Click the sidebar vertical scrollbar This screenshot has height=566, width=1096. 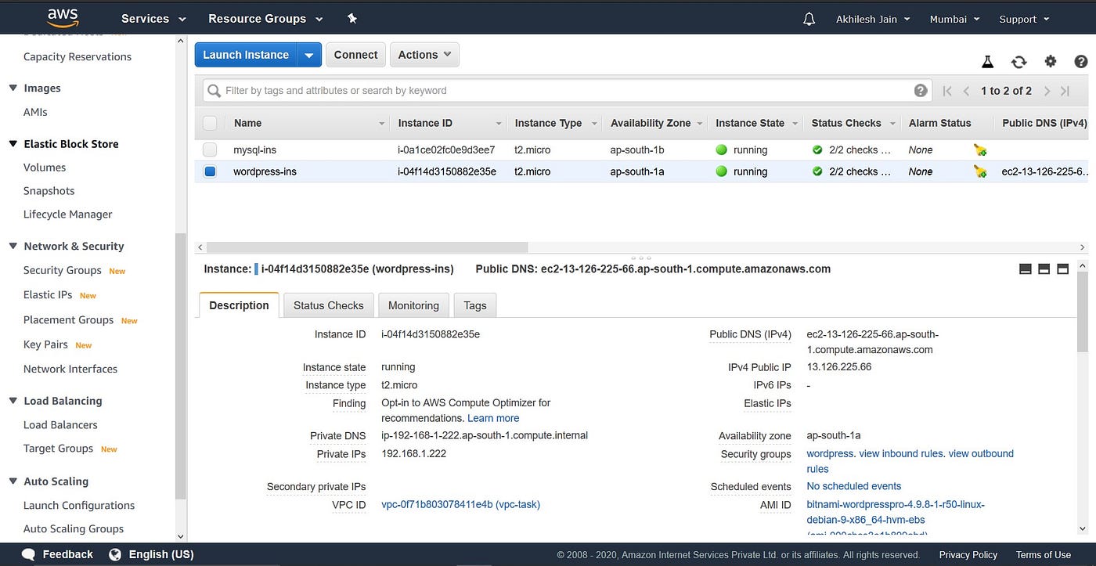[x=181, y=366]
